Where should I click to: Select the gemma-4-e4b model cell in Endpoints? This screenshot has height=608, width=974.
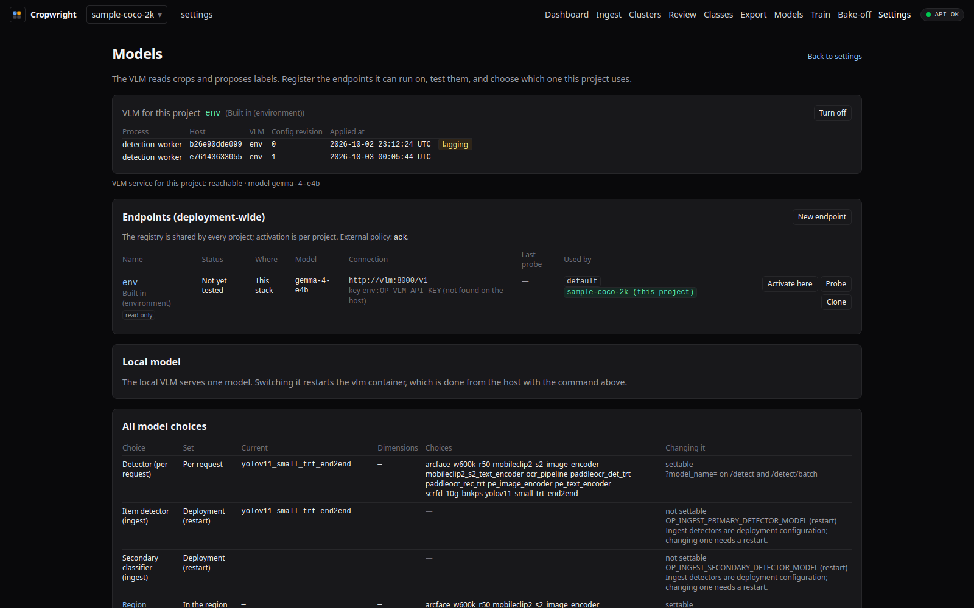point(312,286)
